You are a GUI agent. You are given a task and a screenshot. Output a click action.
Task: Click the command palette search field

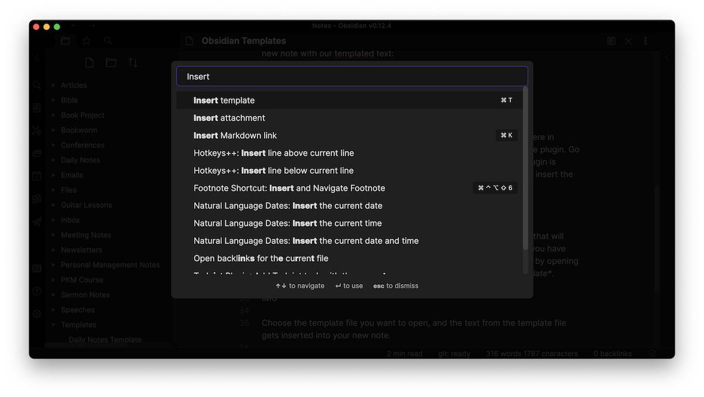tap(352, 77)
